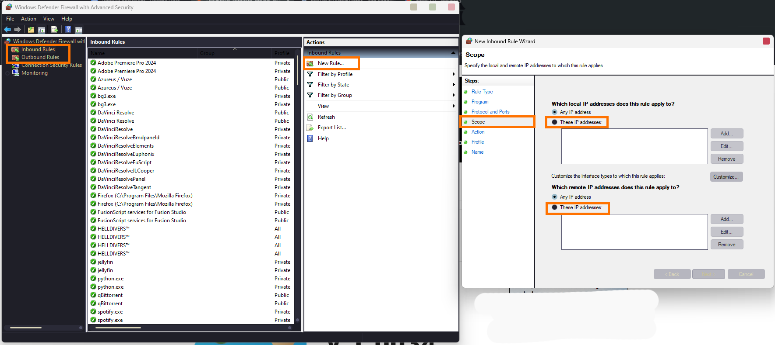
Task: Click the Export List toolbar icon
Action: point(55,30)
